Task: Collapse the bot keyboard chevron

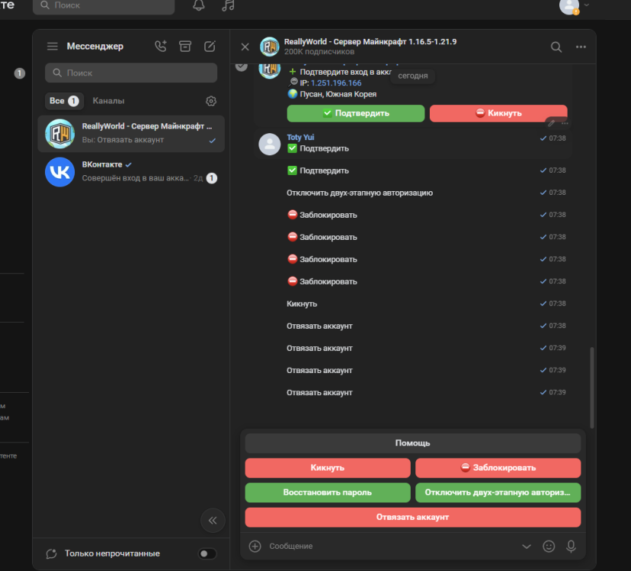Action: [x=527, y=546]
